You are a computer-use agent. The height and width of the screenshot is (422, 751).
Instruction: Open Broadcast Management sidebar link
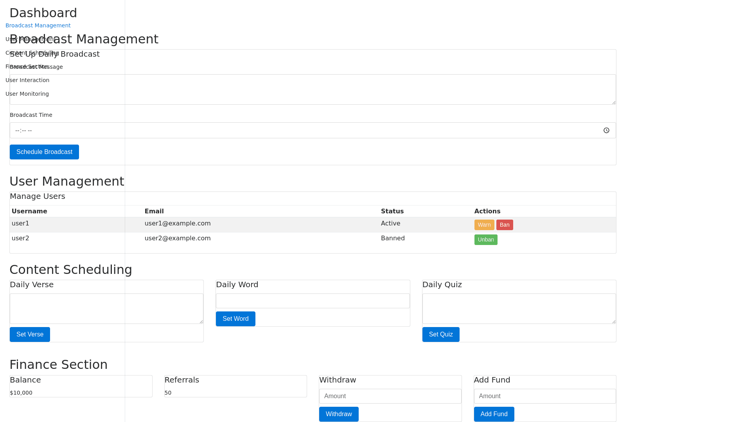pyautogui.click(x=38, y=25)
